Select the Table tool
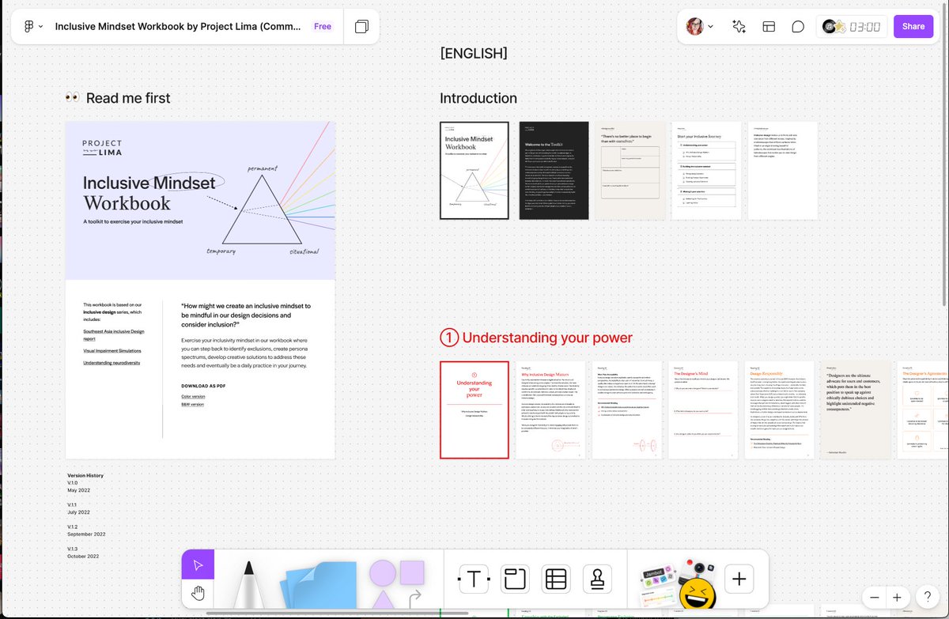Image resolution: width=949 pixels, height=619 pixels. coord(556,579)
